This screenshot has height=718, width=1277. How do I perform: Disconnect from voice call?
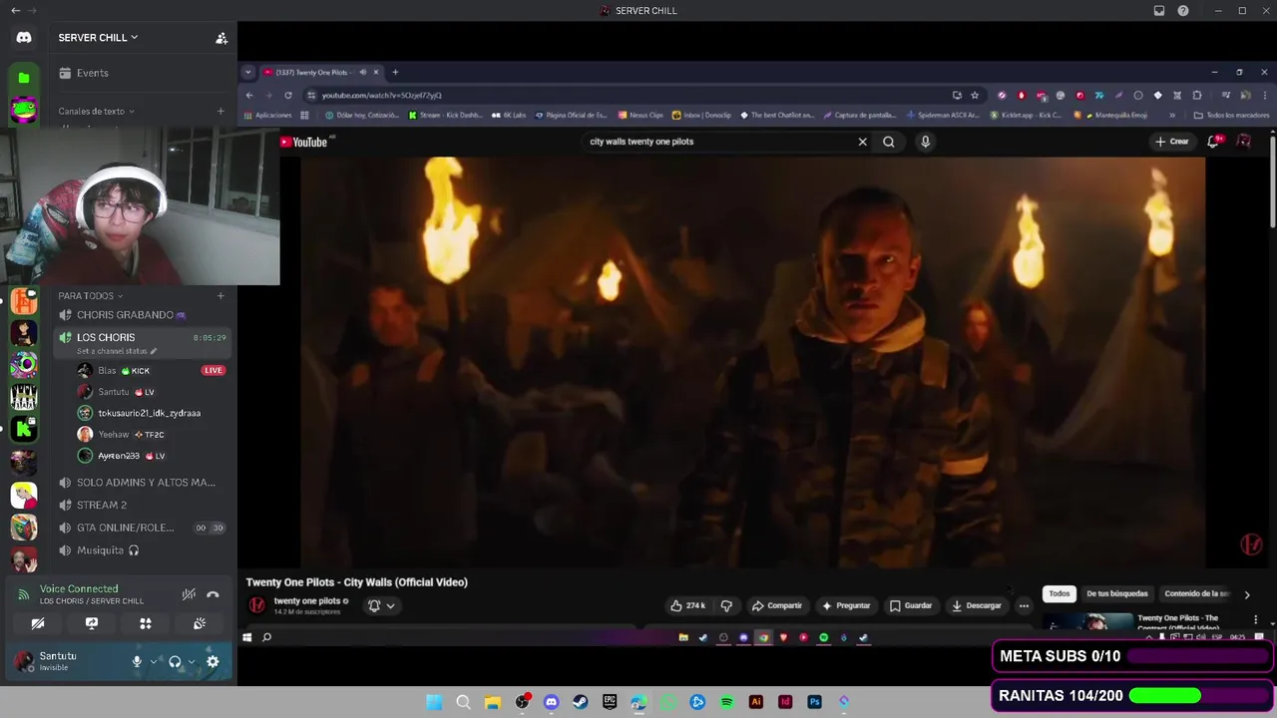pos(213,594)
